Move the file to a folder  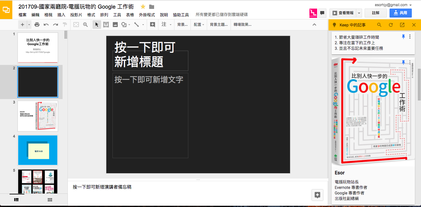tap(152, 7)
